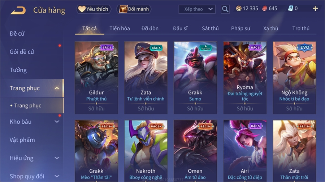Open the Xếp theo sort dropdown
The height and width of the screenshot is (182, 325).
point(197,9)
